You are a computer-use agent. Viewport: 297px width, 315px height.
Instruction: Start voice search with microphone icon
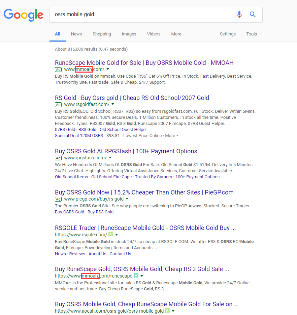coord(239,15)
